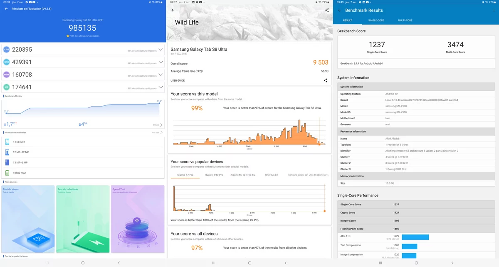Tap the AES-XTS result bar
This screenshot has width=499, height=267.
tap(415, 237)
